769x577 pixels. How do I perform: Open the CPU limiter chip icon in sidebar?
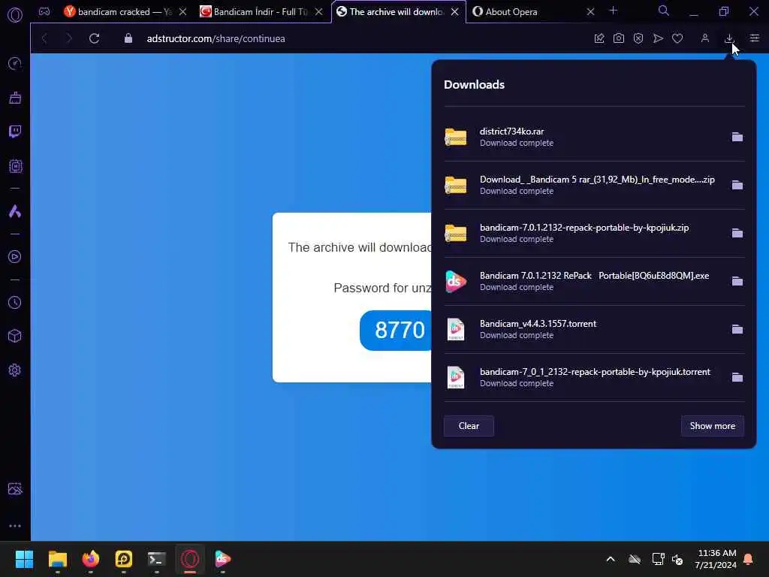pyautogui.click(x=15, y=166)
